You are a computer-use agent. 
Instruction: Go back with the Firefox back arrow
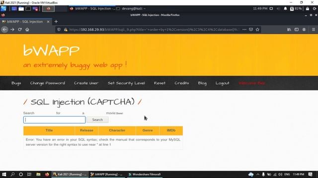point(4,30)
